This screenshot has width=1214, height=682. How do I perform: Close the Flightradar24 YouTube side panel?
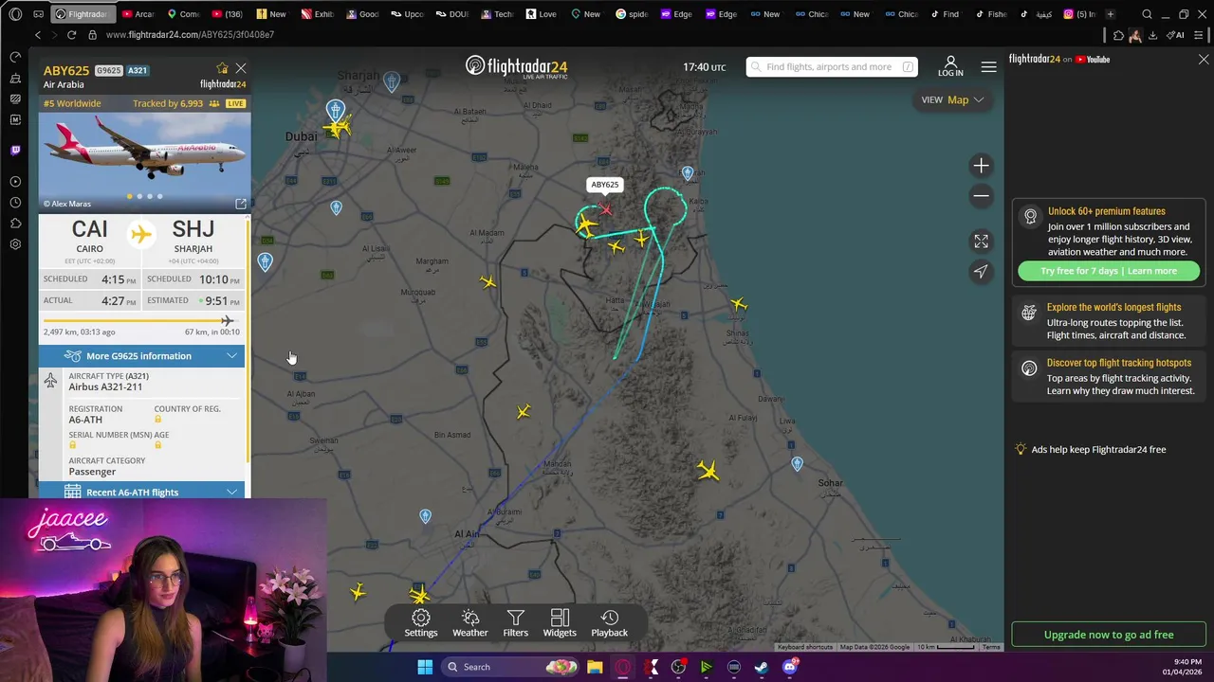[1204, 59]
